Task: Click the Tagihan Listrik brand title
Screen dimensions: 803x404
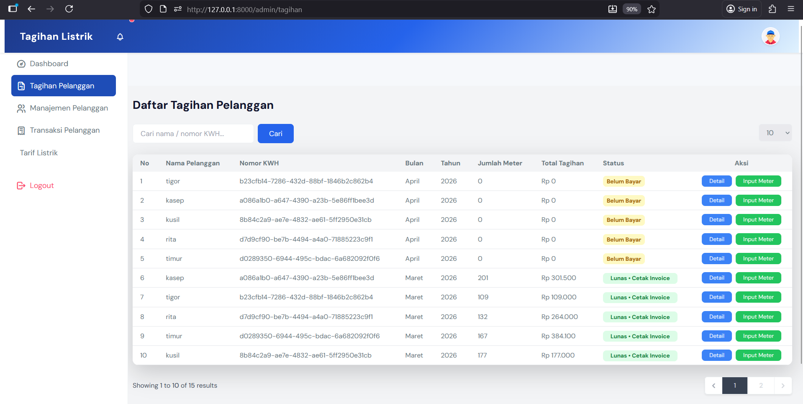Action: pyautogui.click(x=56, y=36)
